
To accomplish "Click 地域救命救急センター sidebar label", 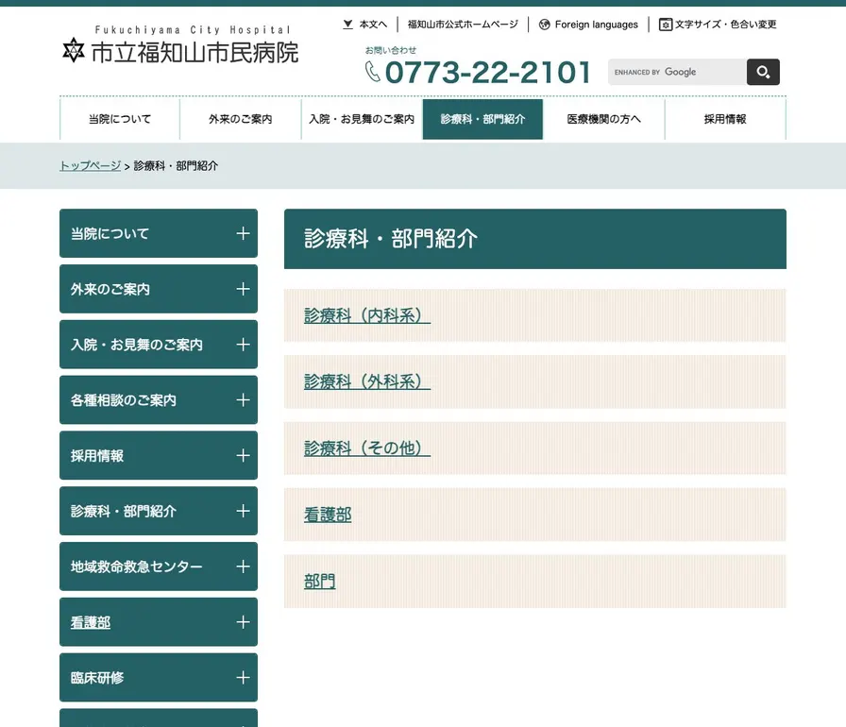I will [x=137, y=566].
